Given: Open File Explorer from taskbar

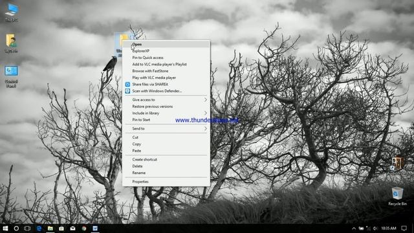Looking at the screenshot, I should point(50,228).
